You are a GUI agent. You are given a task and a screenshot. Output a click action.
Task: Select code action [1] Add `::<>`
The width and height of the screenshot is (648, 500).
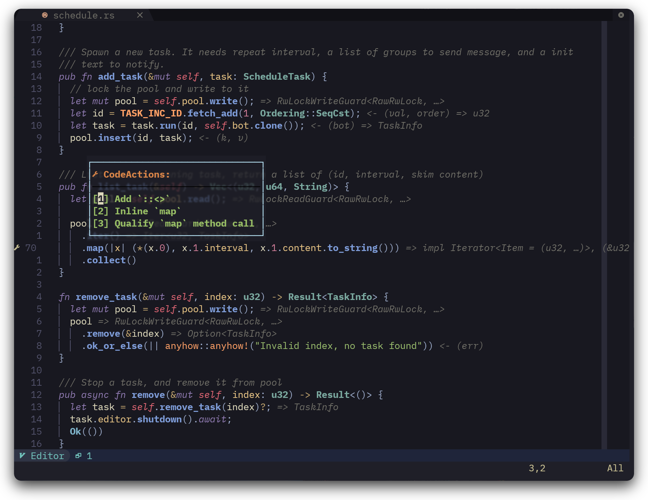(x=131, y=199)
